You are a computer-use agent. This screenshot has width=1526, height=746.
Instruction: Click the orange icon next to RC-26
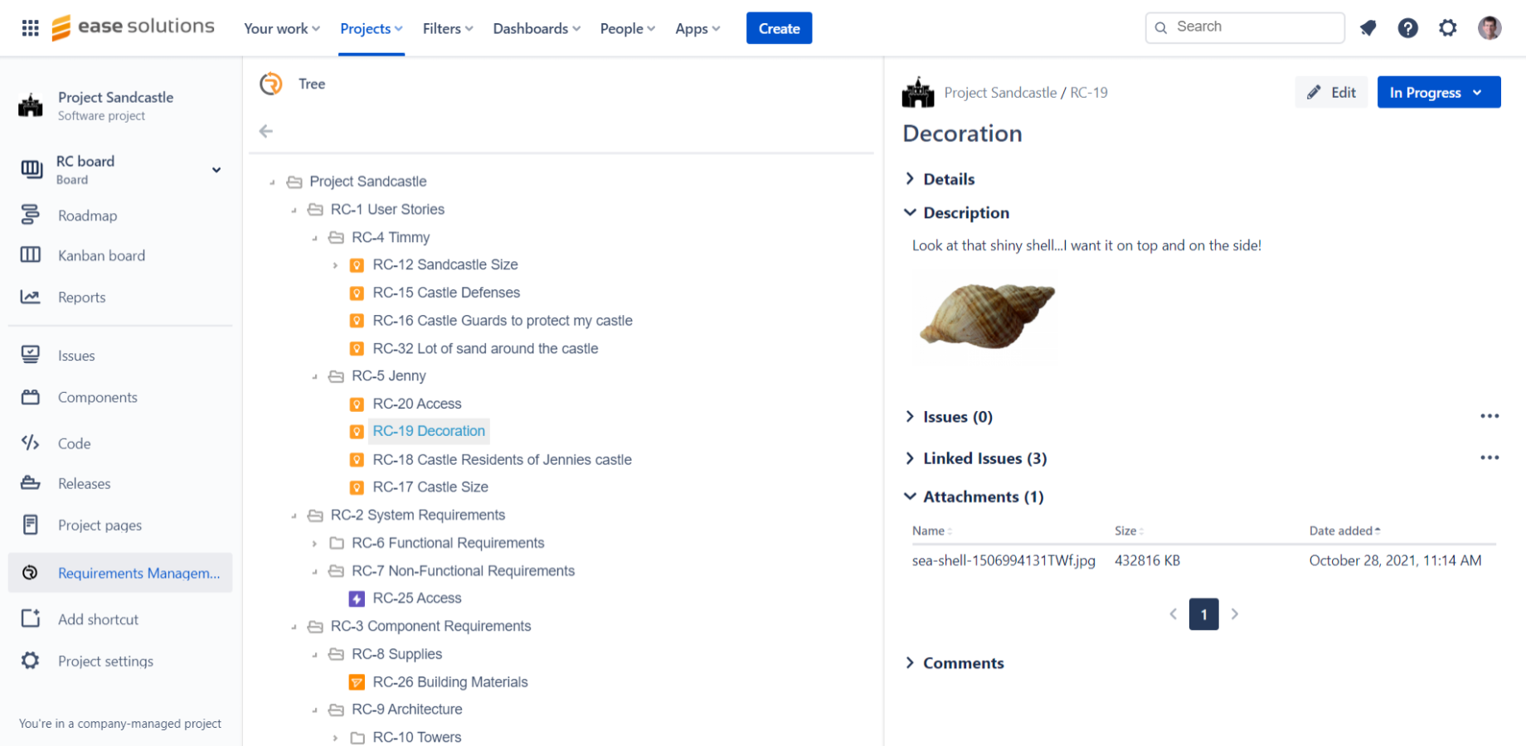click(357, 682)
